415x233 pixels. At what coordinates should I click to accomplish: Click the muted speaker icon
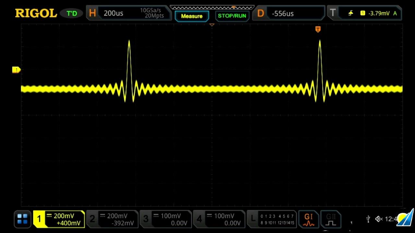coord(379,219)
